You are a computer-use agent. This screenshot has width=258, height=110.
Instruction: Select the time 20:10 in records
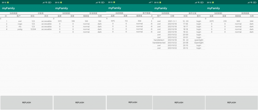click(186, 45)
